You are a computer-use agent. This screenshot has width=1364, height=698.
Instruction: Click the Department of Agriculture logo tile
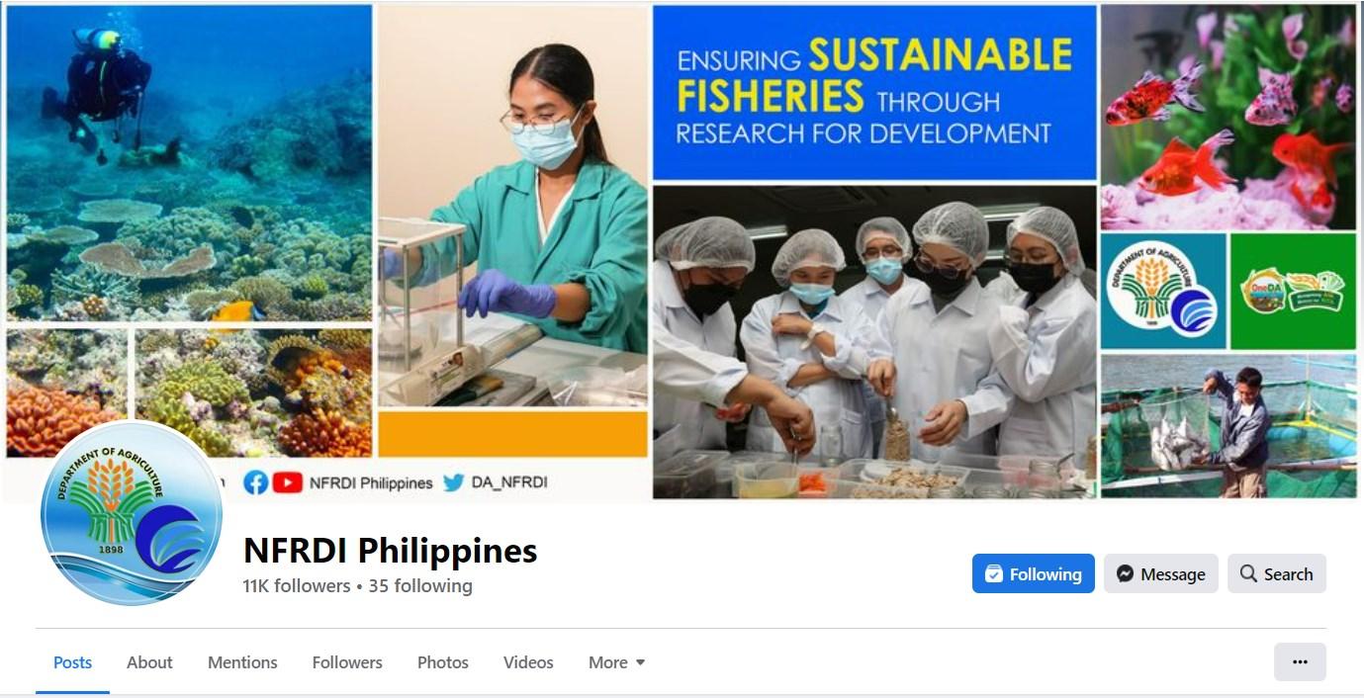coord(1163,292)
